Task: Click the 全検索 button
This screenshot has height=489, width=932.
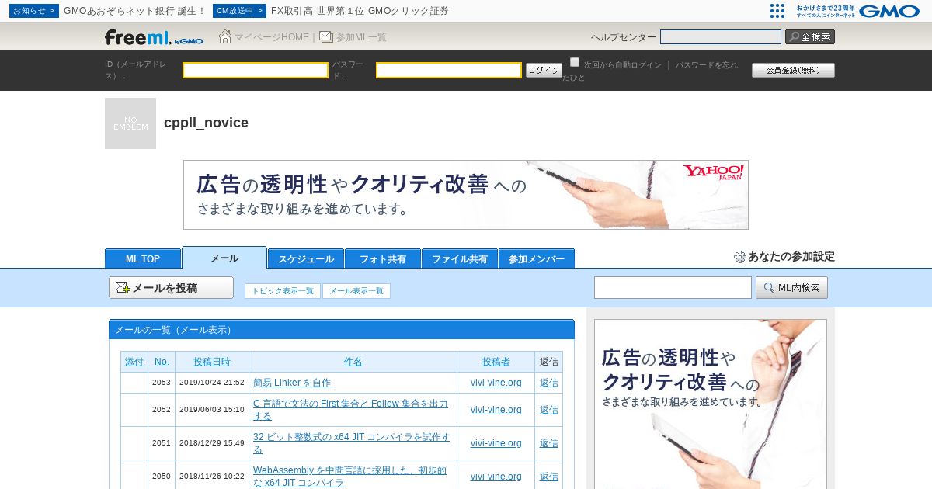Action: [x=810, y=36]
